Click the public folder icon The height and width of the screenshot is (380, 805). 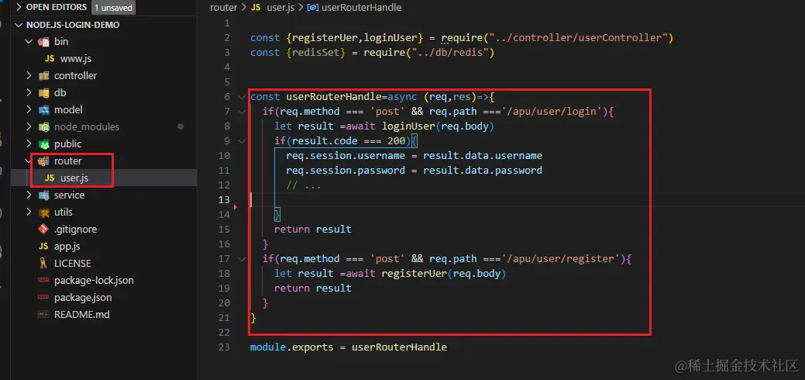pyautogui.click(x=43, y=144)
